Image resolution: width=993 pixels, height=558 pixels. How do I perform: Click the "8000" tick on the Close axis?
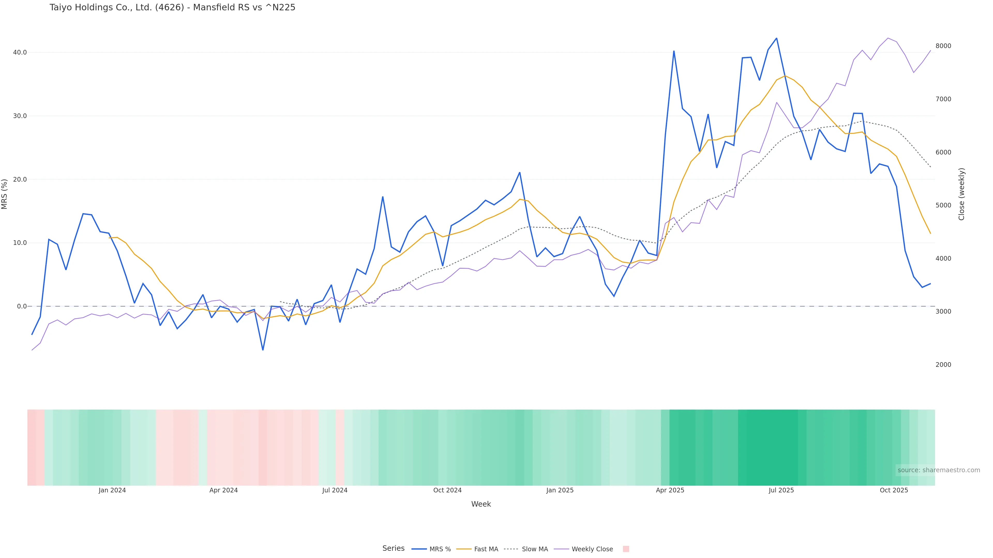pos(943,46)
